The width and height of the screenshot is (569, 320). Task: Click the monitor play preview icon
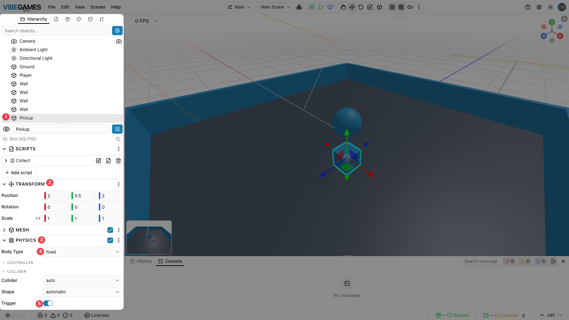point(330,7)
